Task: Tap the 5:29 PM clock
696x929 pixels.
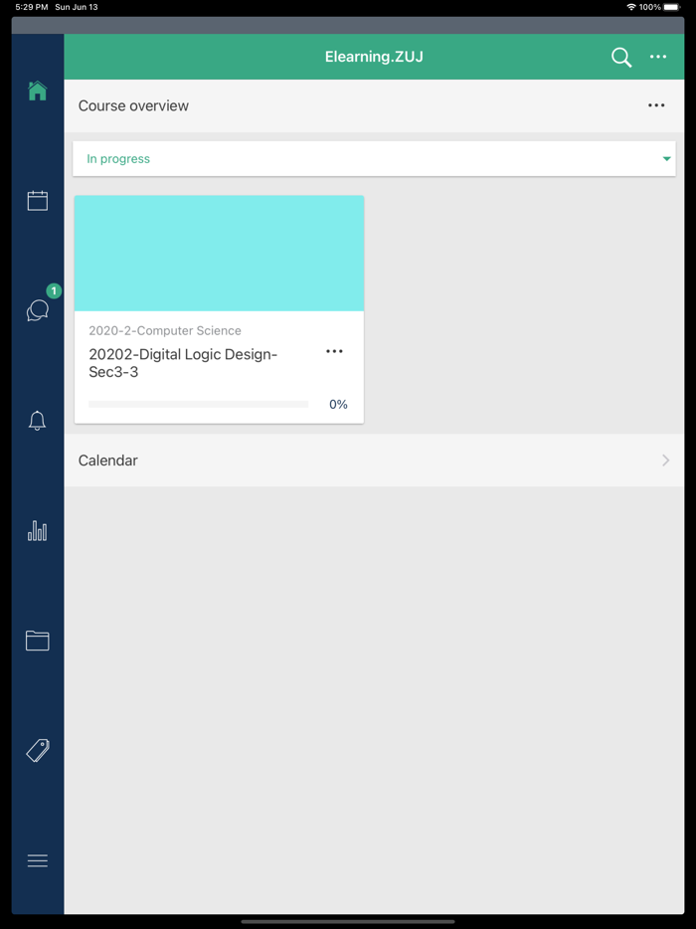Action: (32, 7)
